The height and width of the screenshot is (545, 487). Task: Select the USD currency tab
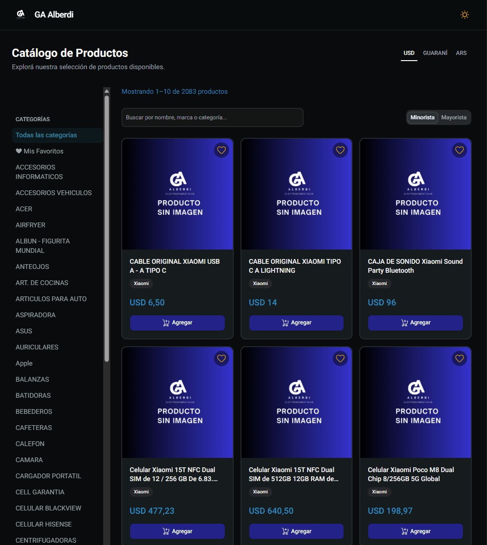click(x=409, y=53)
